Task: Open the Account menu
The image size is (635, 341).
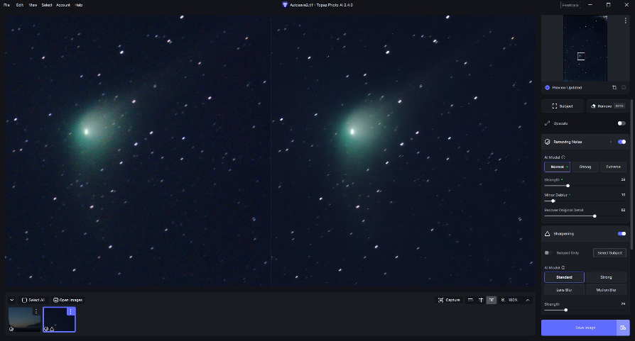Action: [63, 4]
